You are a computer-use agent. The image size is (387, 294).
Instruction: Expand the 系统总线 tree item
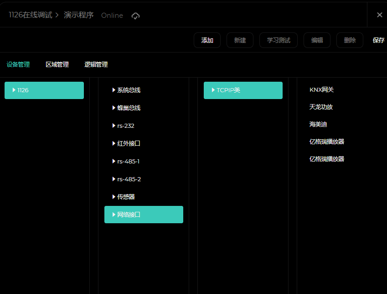click(x=114, y=90)
